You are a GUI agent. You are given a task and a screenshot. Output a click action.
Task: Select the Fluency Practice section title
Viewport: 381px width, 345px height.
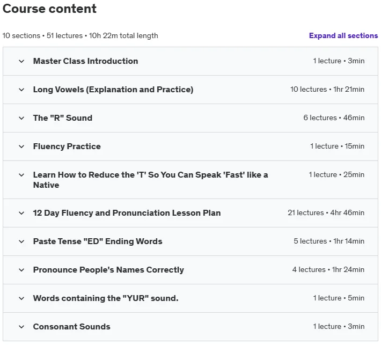(x=67, y=146)
